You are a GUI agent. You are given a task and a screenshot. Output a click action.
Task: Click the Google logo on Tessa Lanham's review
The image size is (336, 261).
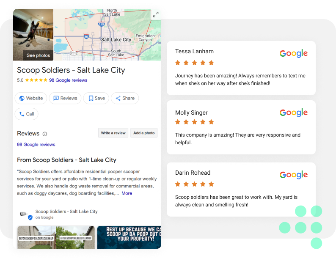[293, 53]
